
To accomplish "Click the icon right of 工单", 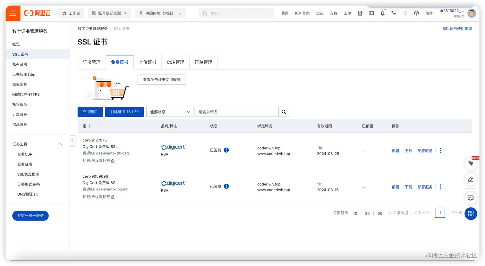I will coord(360,13).
